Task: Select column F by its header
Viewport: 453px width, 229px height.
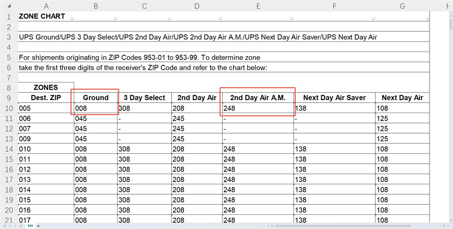Action: tap(334, 5)
